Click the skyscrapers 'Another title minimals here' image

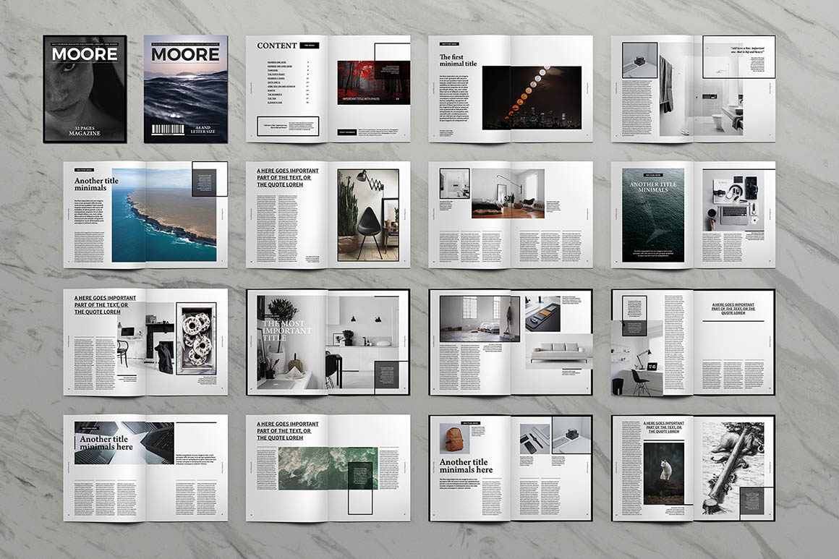(x=124, y=443)
